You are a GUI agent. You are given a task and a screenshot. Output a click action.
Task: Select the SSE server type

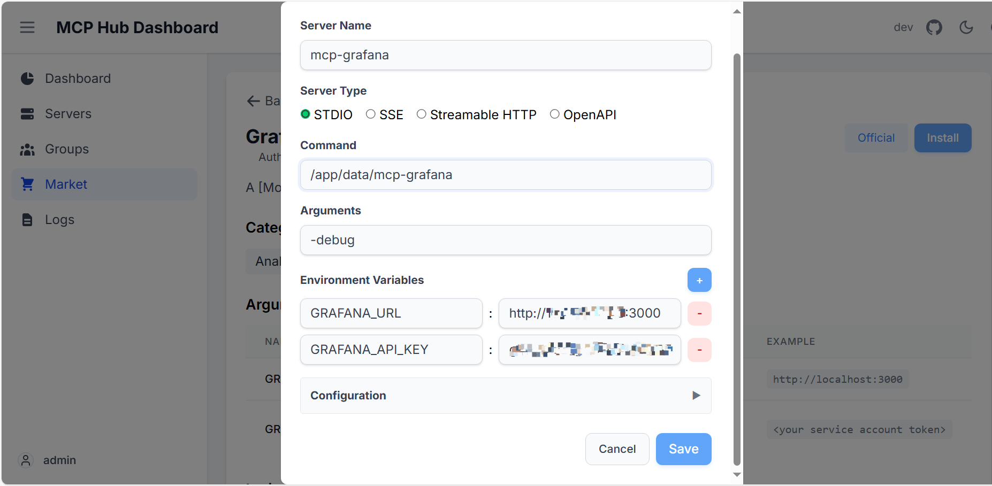point(371,114)
